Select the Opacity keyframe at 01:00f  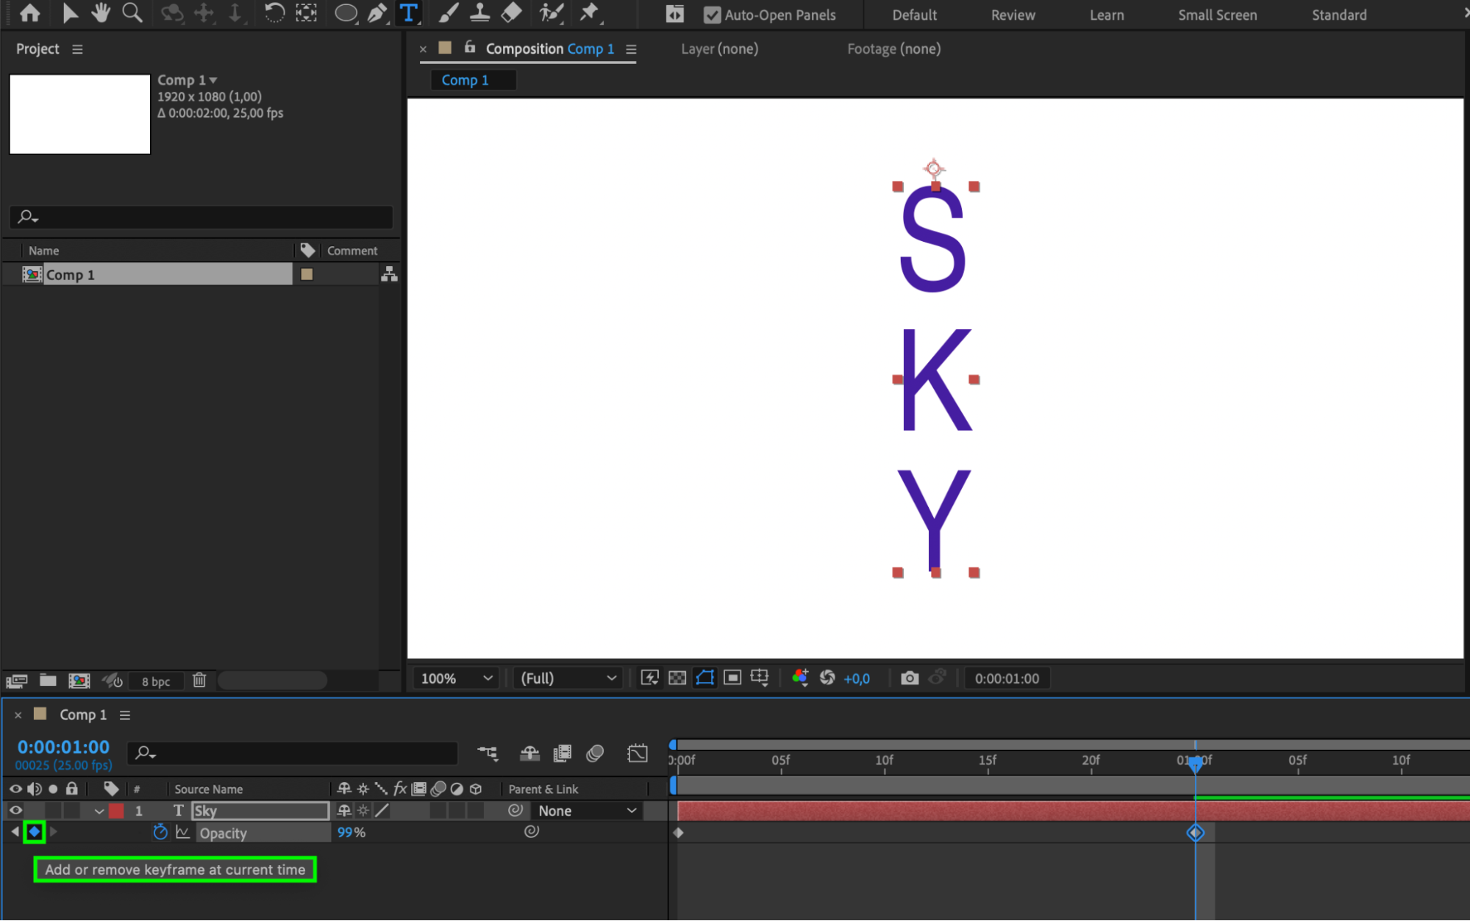[1195, 832]
